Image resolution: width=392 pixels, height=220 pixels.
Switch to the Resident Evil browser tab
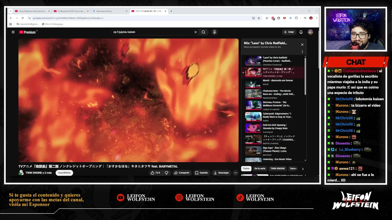tap(70, 11)
